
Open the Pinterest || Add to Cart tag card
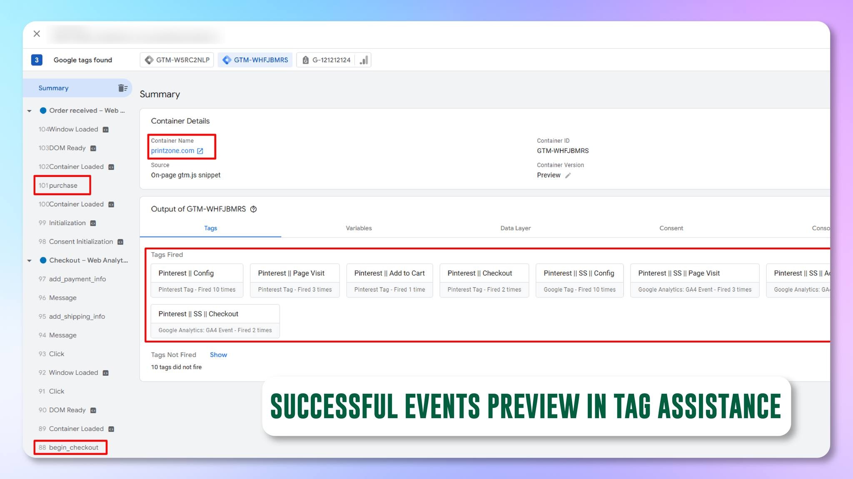coord(389,280)
